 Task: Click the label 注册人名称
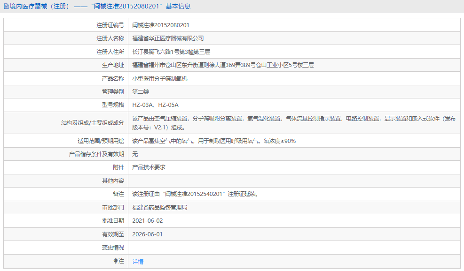pos(110,38)
